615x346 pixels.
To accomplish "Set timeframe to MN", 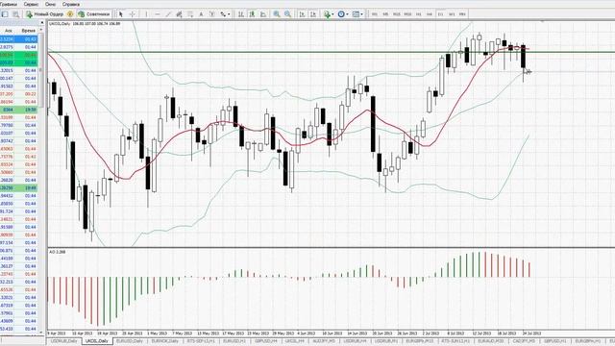I will point(462,14).
